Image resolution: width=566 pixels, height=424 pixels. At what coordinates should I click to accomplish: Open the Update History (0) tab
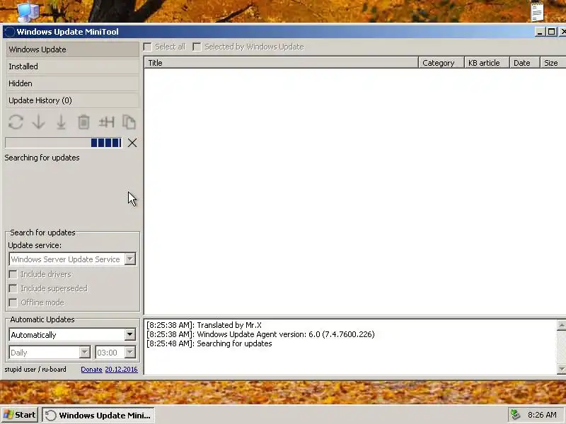[73, 100]
